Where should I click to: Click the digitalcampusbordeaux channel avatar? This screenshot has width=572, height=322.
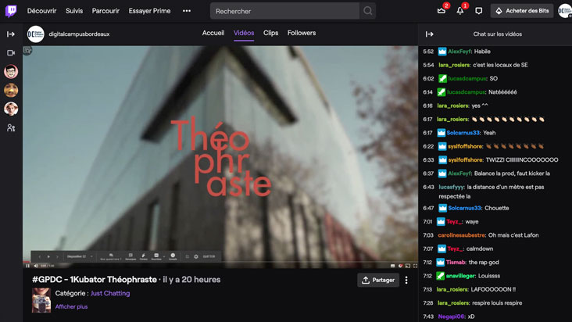[x=35, y=34]
